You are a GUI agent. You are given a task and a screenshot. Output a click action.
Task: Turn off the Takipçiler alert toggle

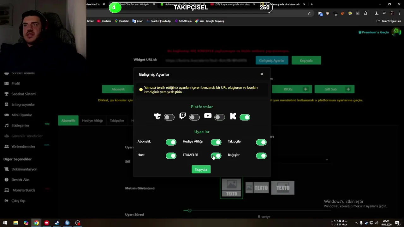pos(261,142)
